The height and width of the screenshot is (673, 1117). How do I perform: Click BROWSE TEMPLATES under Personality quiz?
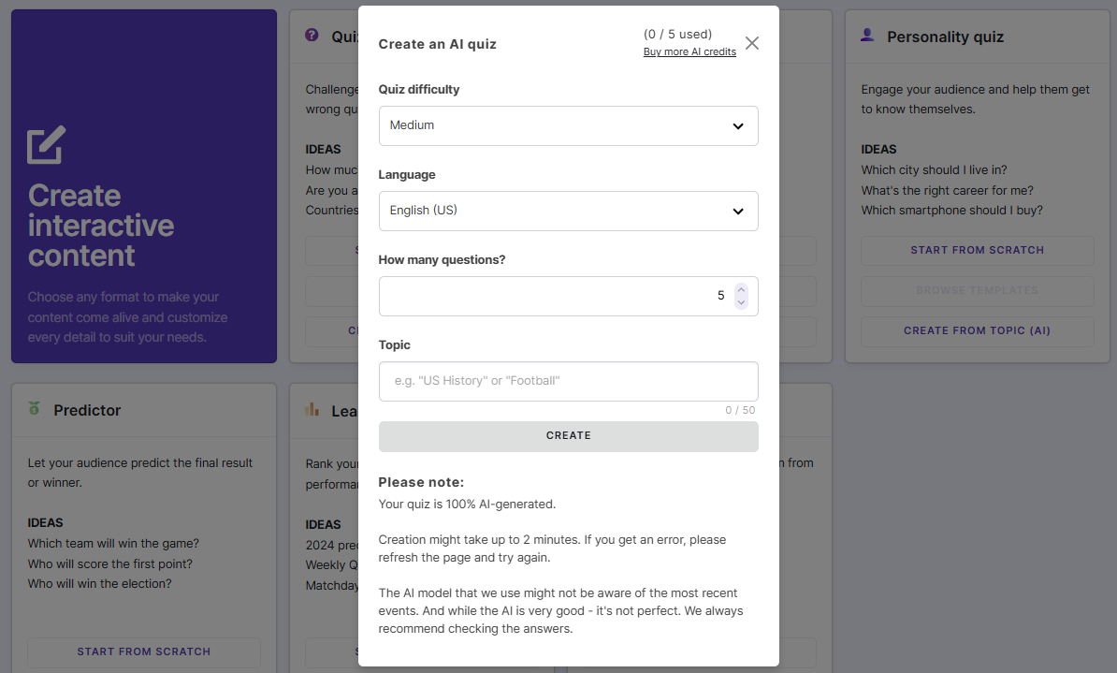(977, 290)
